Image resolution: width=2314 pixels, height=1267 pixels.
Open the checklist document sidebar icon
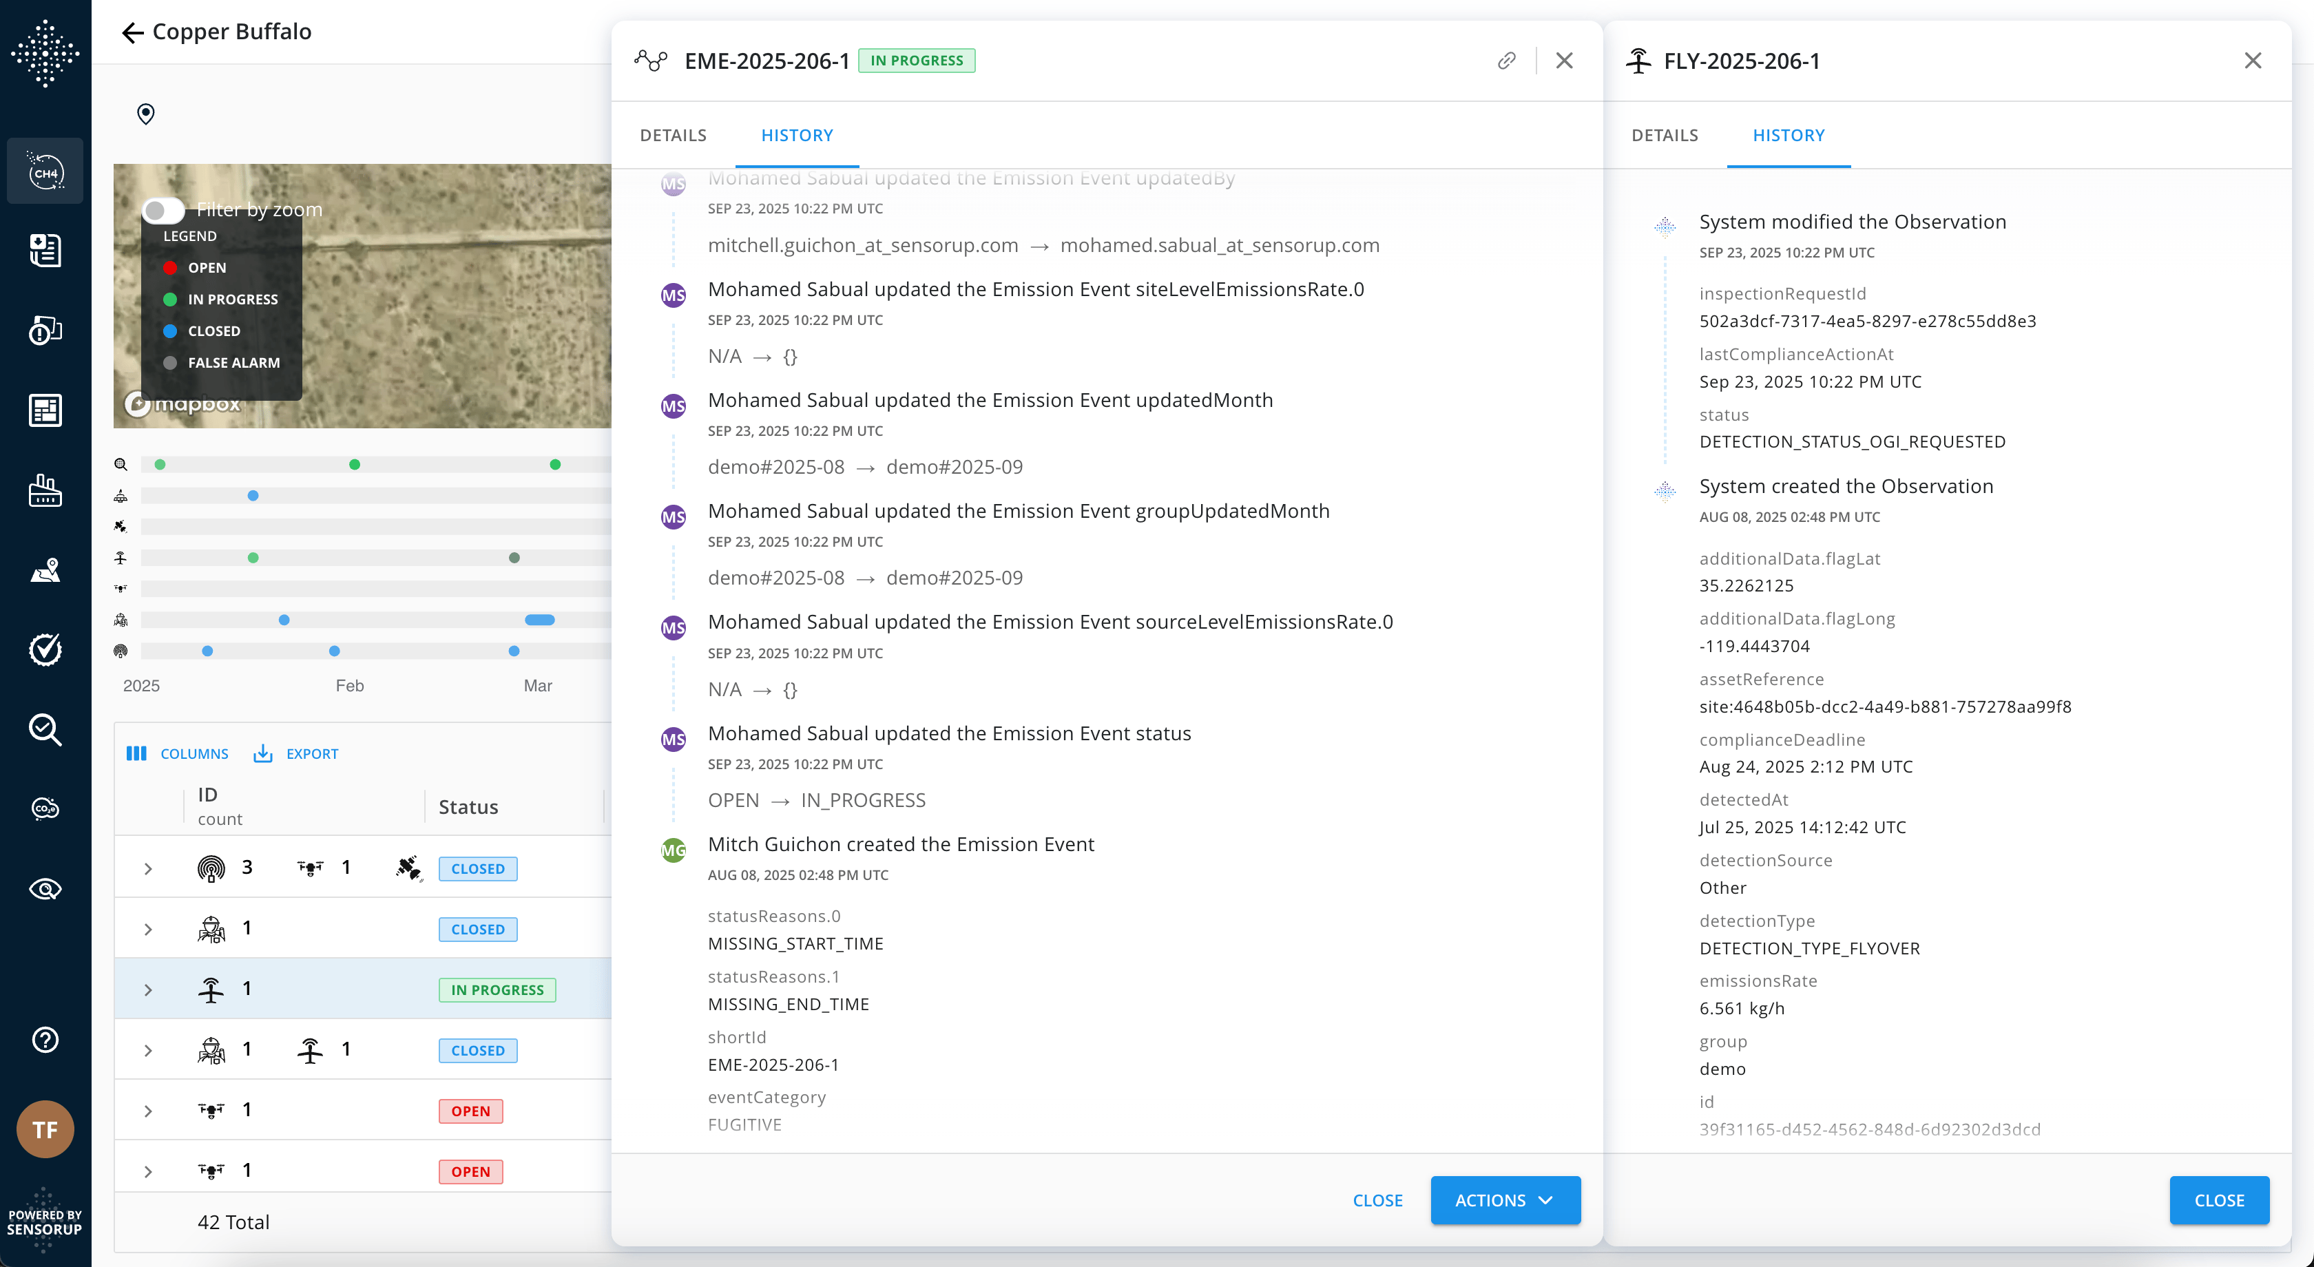point(45,251)
